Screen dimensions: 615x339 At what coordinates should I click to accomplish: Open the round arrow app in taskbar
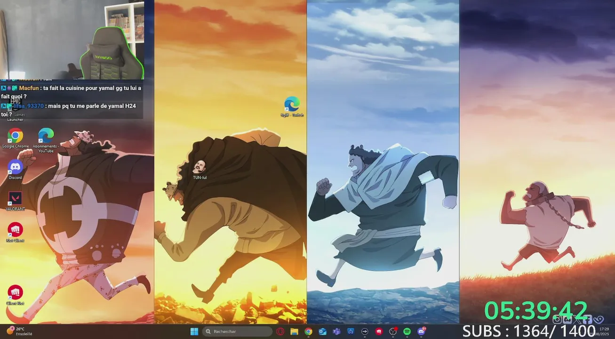click(x=365, y=331)
